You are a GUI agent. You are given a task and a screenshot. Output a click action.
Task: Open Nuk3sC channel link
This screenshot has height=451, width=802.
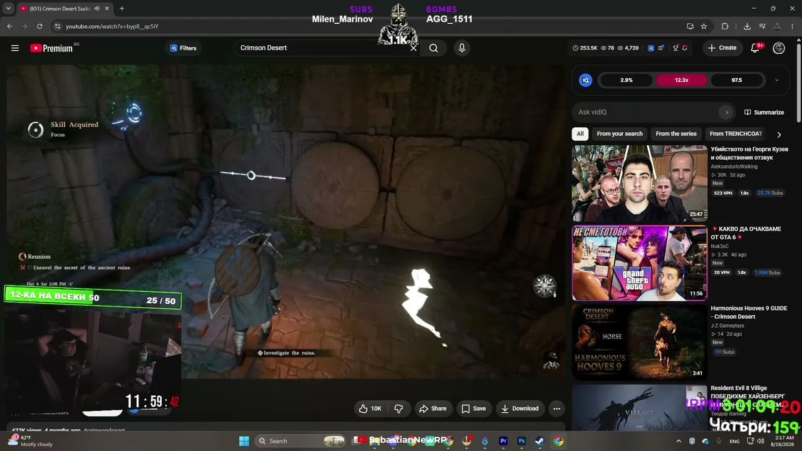pyautogui.click(x=719, y=246)
